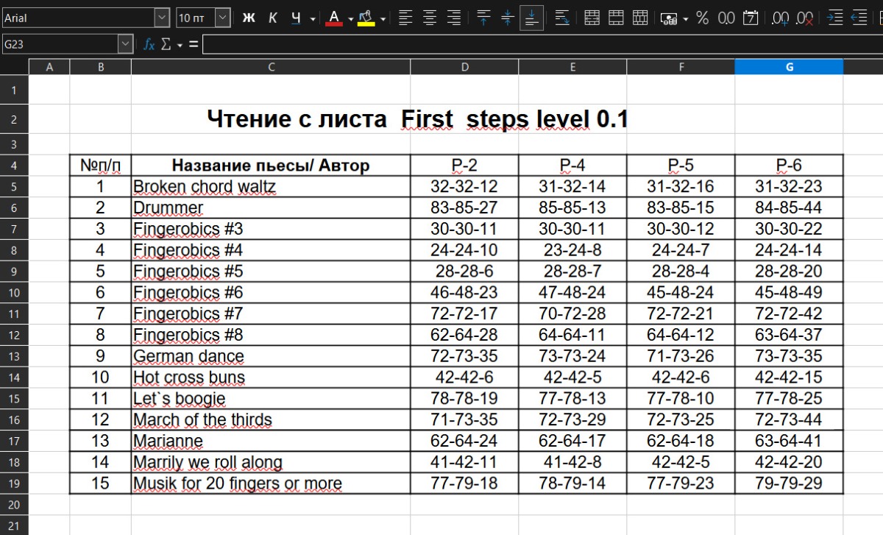The height and width of the screenshot is (535, 883).
Task: Select row 10 header
Action: tap(14, 293)
